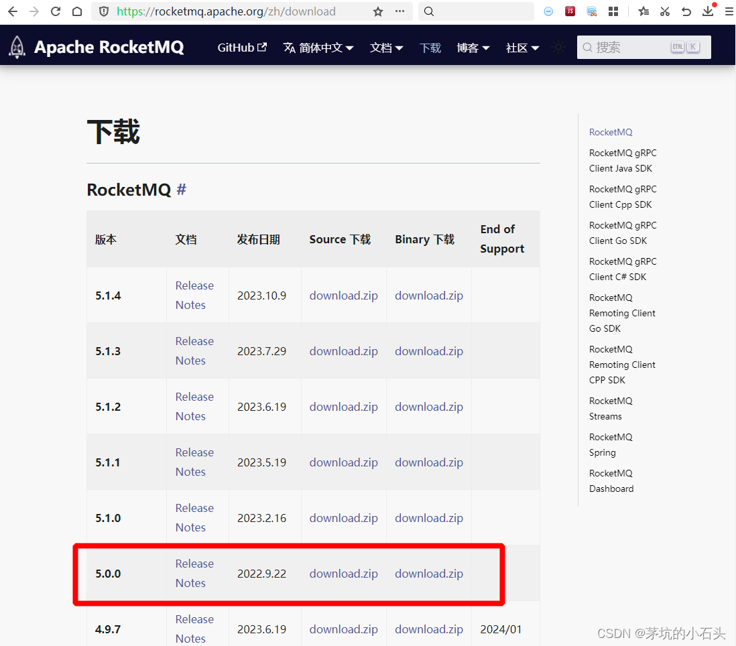Screen dimensions: 736x646
Task: Toggle the light/dark theme sun icon
Action: tap(558, 47)
